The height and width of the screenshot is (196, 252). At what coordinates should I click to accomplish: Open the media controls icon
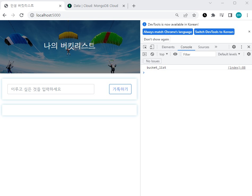222,15
